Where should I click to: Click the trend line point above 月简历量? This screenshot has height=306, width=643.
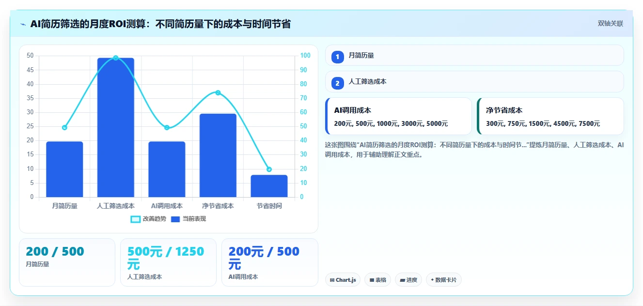pyautogui.click(x=64, y=128)
